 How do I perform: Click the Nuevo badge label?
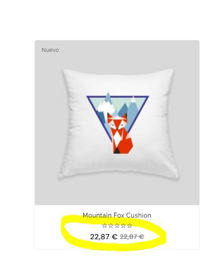(50, 50)
